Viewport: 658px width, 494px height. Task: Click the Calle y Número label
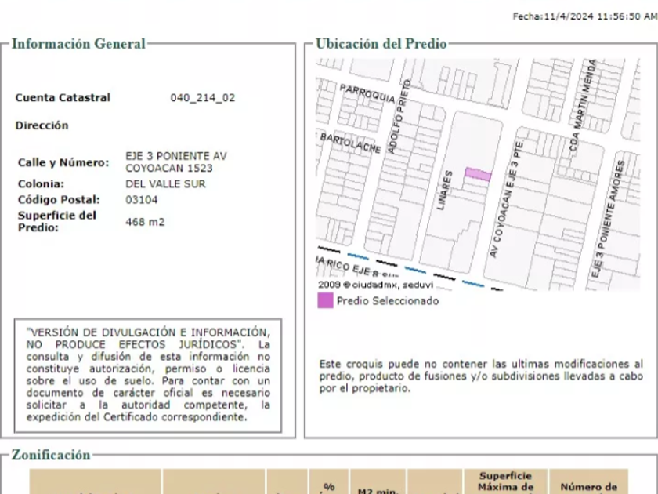63,162
